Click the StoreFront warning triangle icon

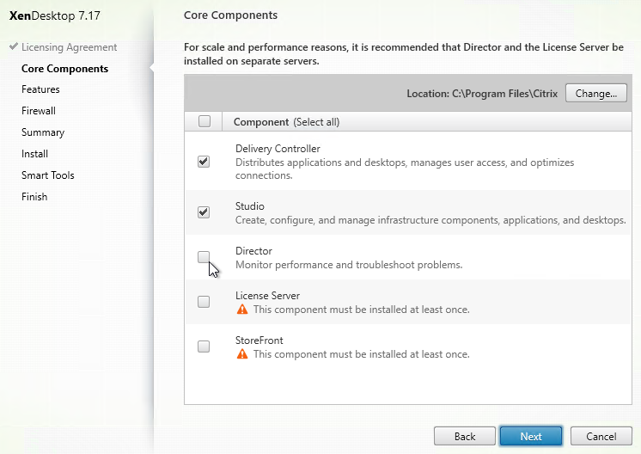(242, 353)
